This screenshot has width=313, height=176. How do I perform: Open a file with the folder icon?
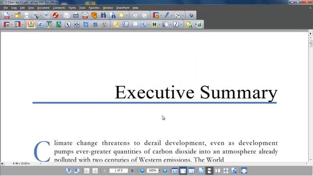click(18, 15)
